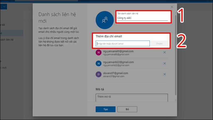
Task: Select nguyenvanb22@gmail.com contact name
Action: click(118, 62)
